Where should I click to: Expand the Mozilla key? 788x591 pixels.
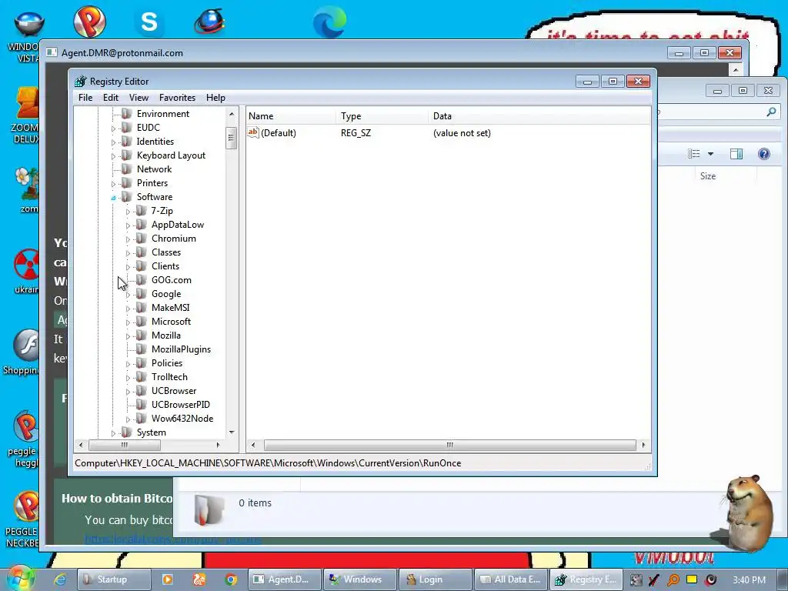tap(128, 336)
